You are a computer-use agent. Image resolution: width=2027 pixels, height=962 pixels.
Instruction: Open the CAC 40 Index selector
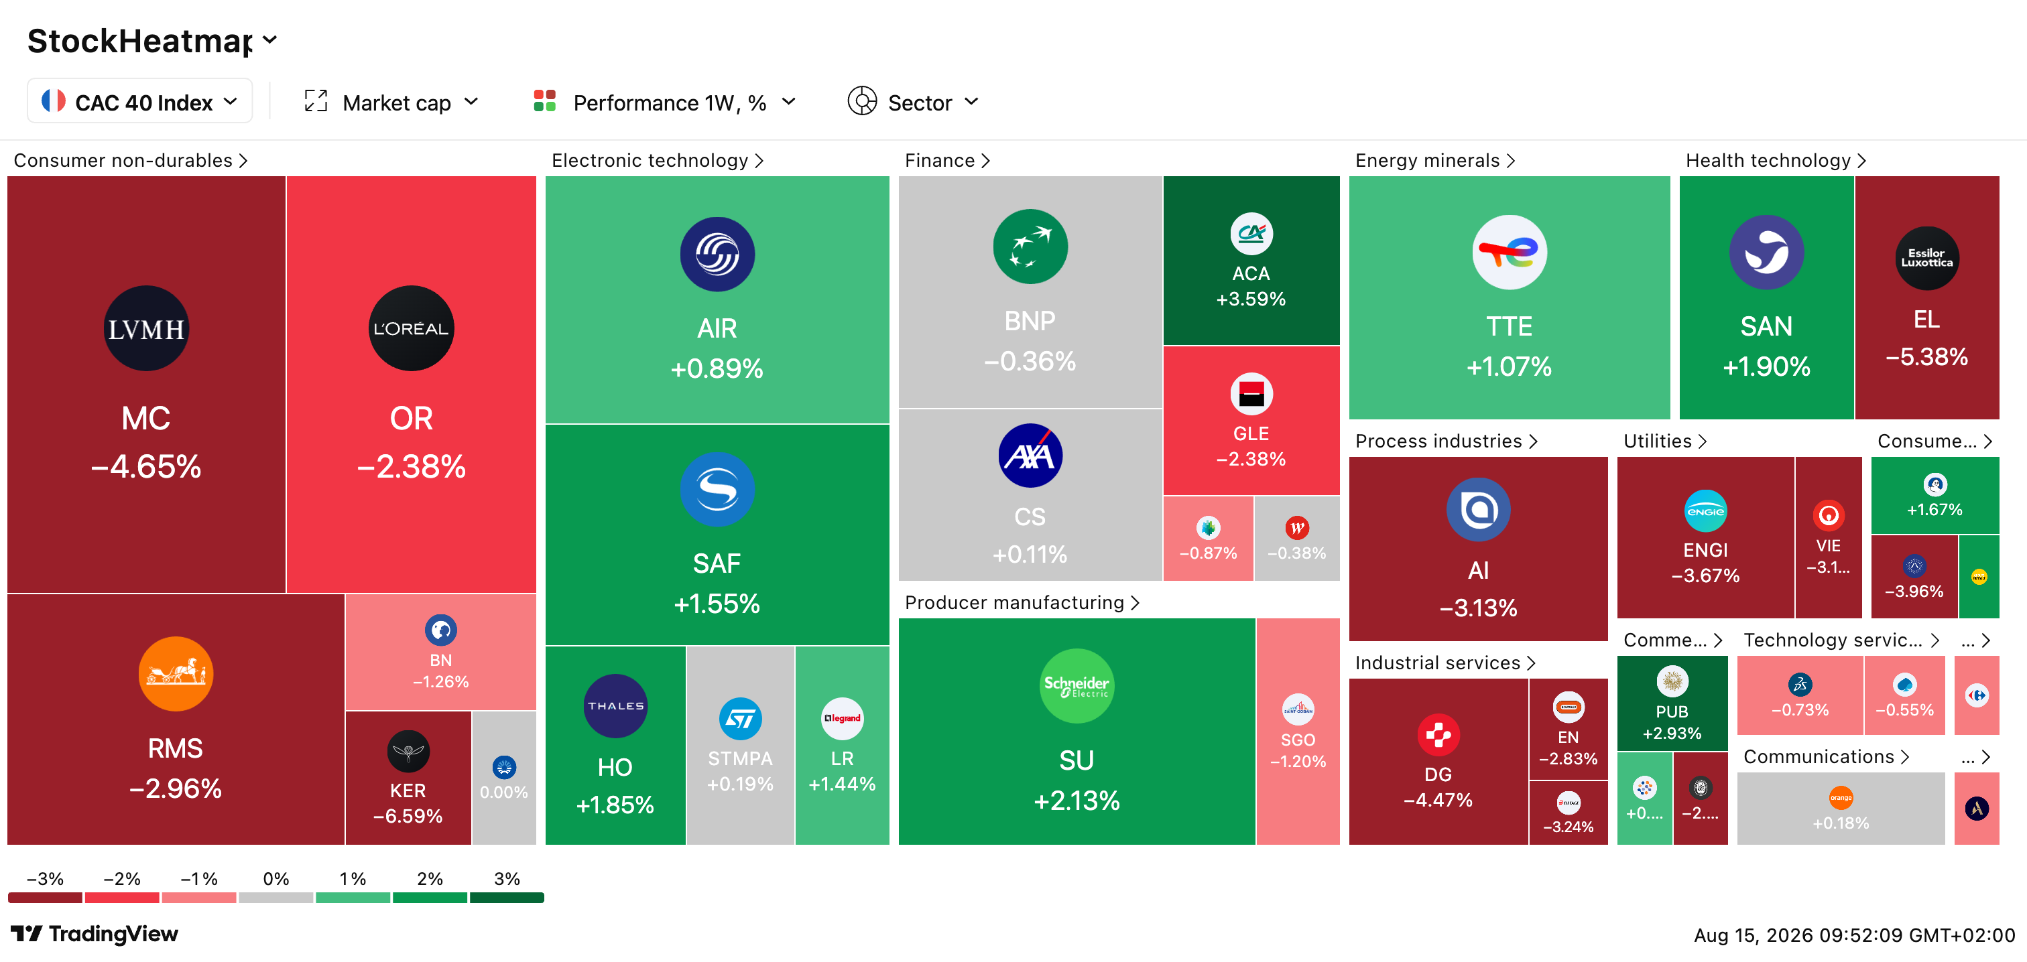(x=140, y=101)
